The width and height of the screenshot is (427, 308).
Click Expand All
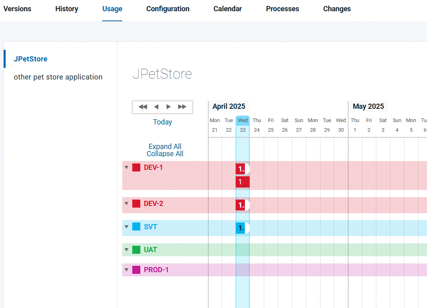click(165, 146)
